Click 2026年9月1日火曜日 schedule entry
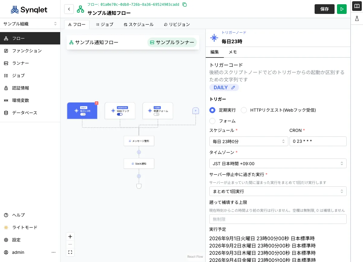The width and height of the screenshot is (363, 262). click(x=262, y=238)
